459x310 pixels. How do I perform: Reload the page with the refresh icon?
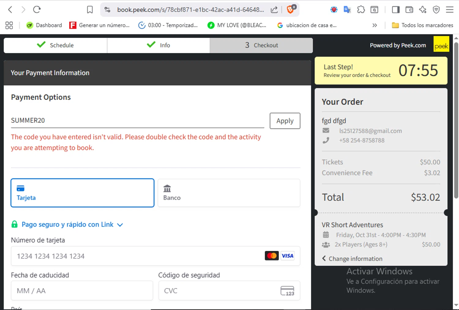point(37,9)
